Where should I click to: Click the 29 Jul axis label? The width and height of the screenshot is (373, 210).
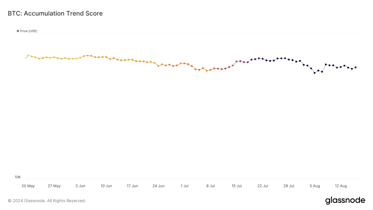coord(289,186)
